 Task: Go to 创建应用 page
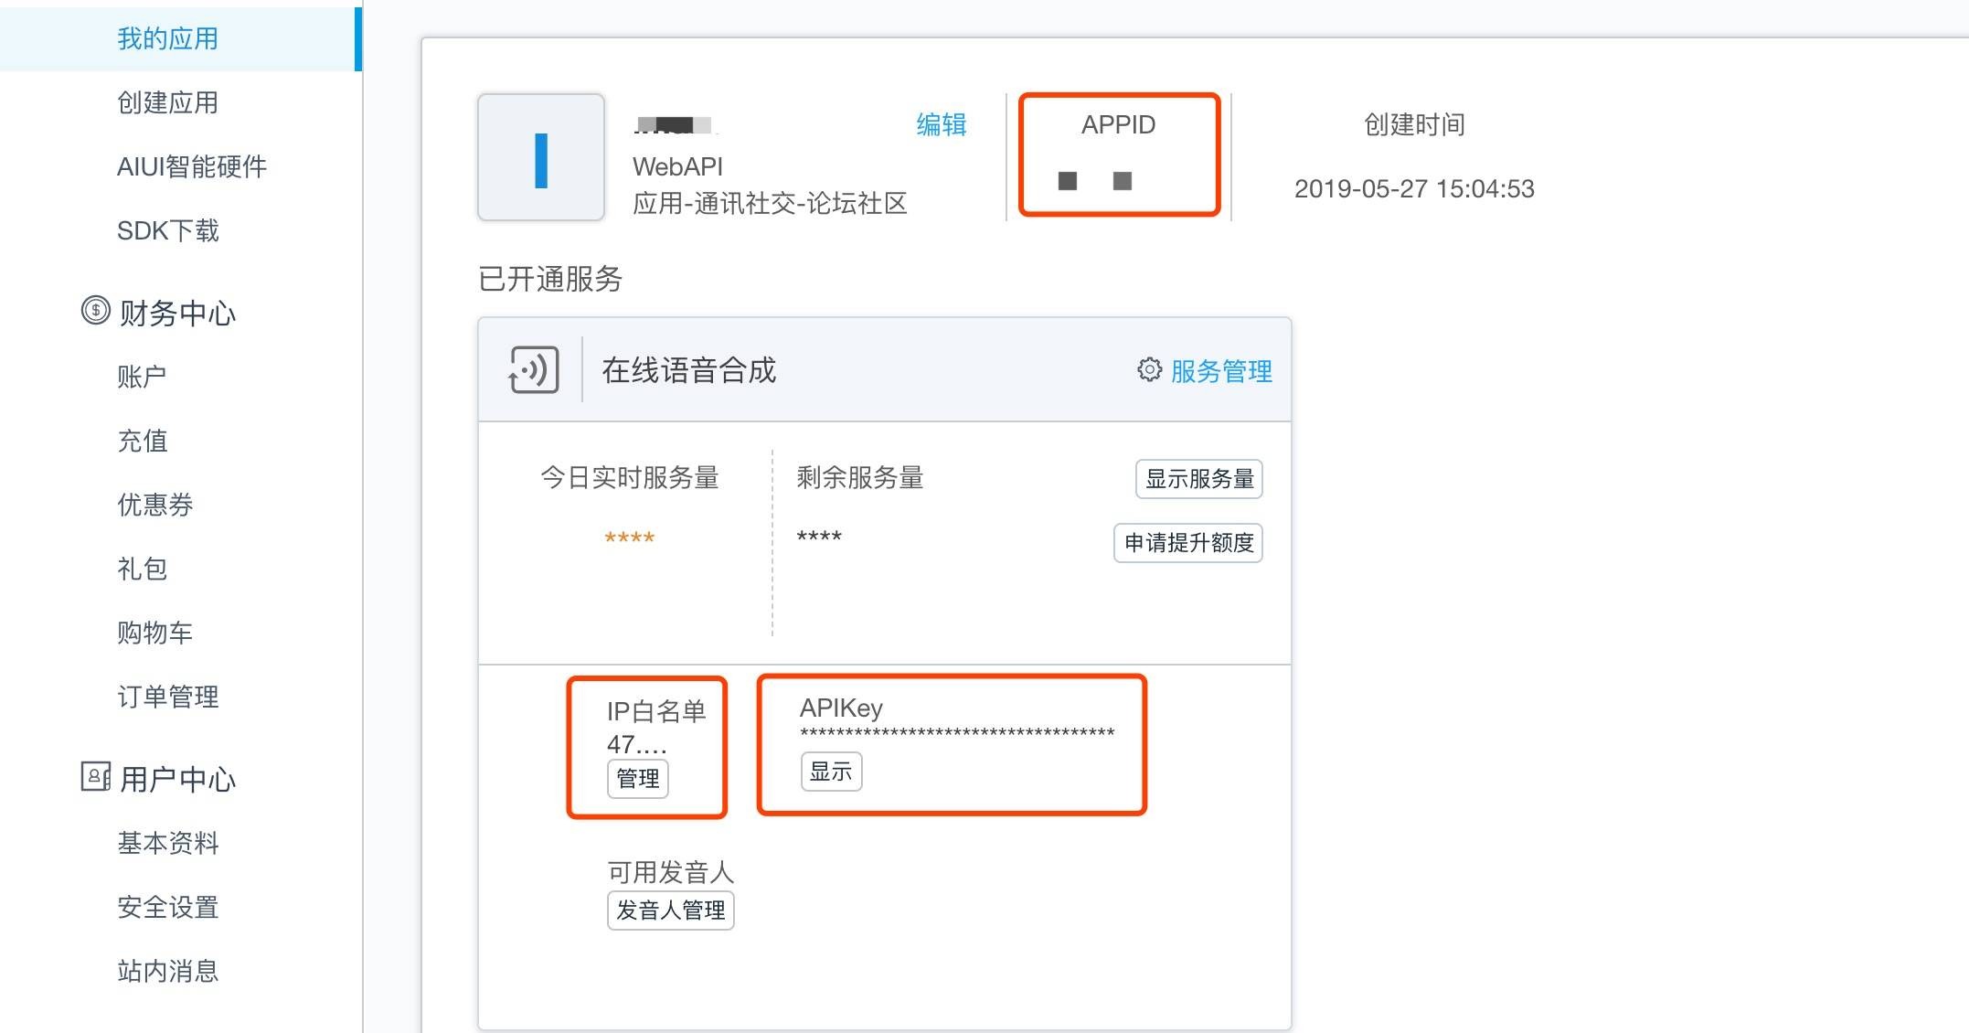168,102
